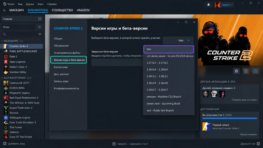Select Stardew Valley in library
The image size is (263, 148).
(x=18, y=72)
